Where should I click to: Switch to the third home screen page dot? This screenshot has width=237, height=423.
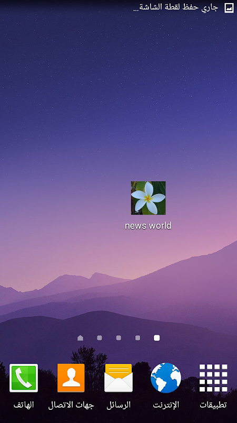pyautogui.click(x=118, y=338)
